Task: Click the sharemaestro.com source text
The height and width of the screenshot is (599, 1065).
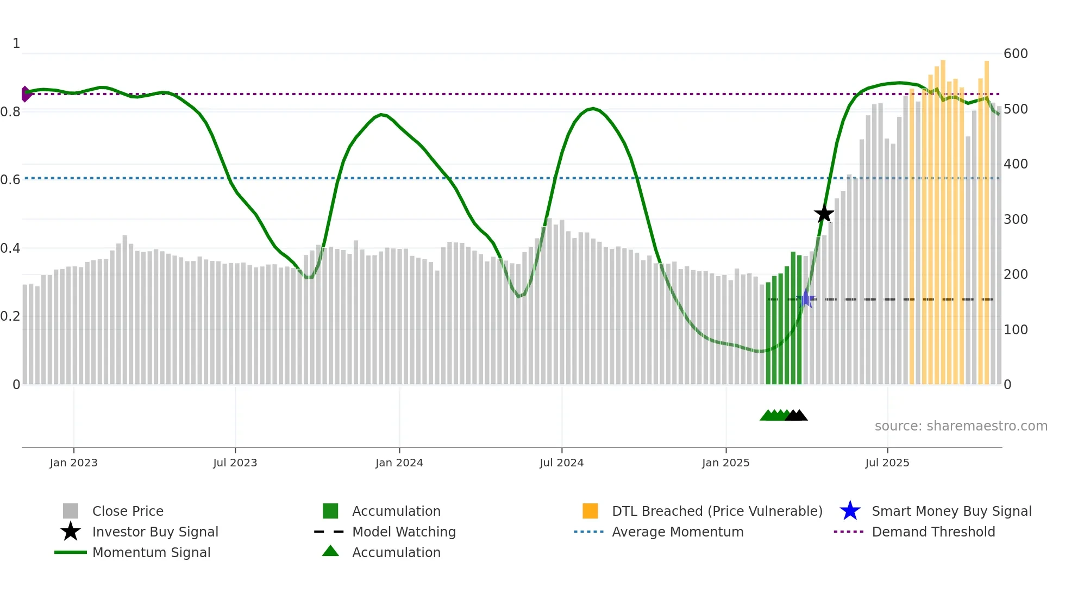Action: (x=961, y=426)
